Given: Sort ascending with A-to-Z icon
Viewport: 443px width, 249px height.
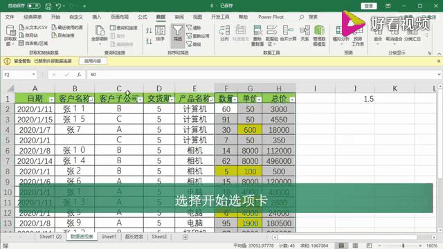Looking at the screenshot, I should click(x=150, y=30).
